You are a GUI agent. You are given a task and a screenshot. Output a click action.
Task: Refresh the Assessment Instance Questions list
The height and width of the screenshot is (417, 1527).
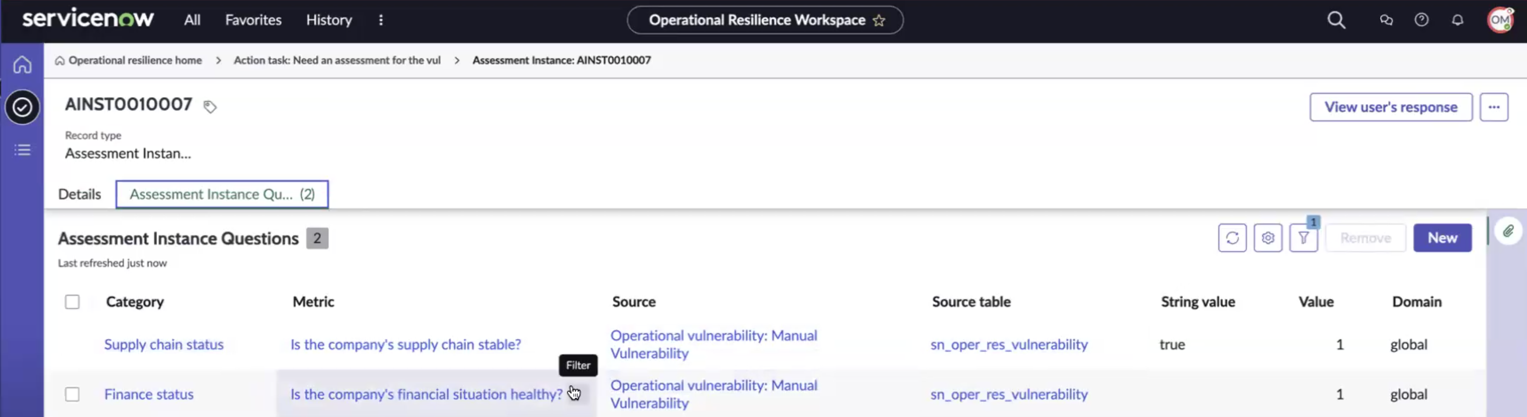(1232, 237)
